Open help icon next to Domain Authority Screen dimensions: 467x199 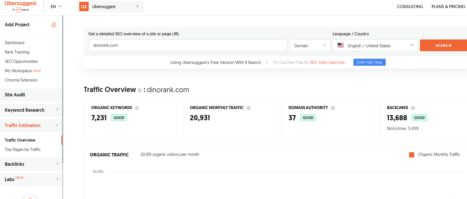click(333, 108)
